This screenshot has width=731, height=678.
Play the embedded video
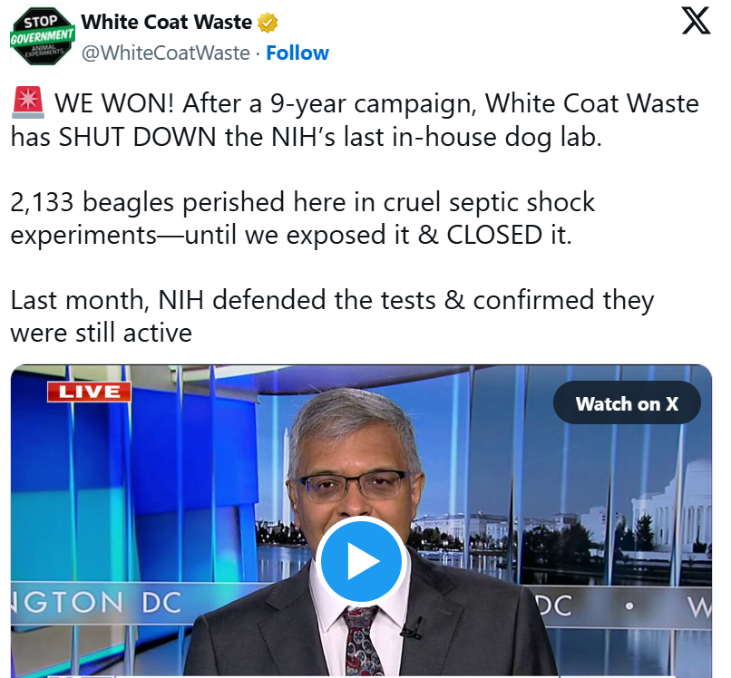pos(361,560)
